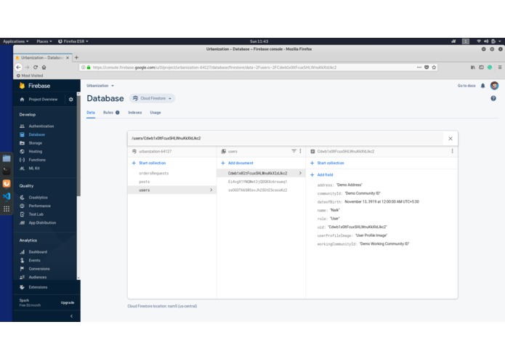Select the posts collection
This screenshot has width=505, height=359.
point(145,182)
